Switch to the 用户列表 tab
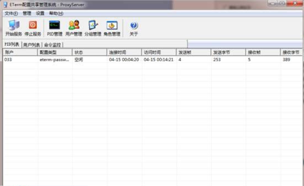Viewport: 304px width, 186px height. pyautogui.click(x=31, y=45)
